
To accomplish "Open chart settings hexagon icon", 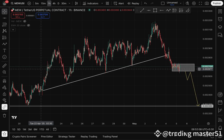I will click(x=194, y=3).
